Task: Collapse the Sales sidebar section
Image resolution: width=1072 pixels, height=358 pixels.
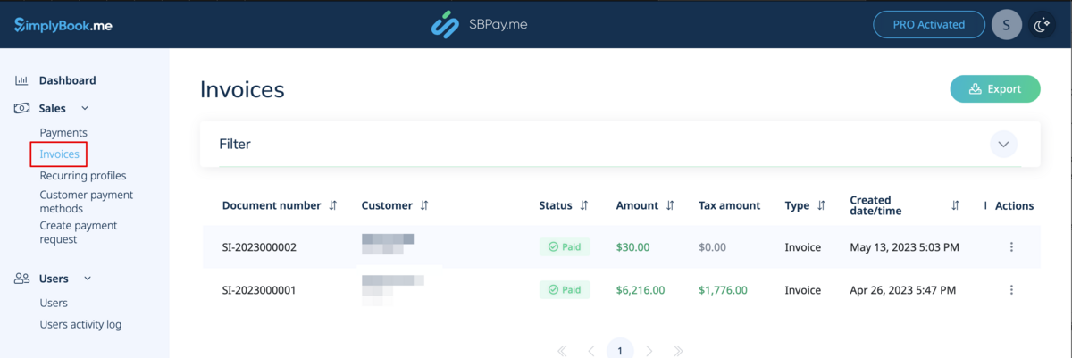Action: [x=85, y=108]
